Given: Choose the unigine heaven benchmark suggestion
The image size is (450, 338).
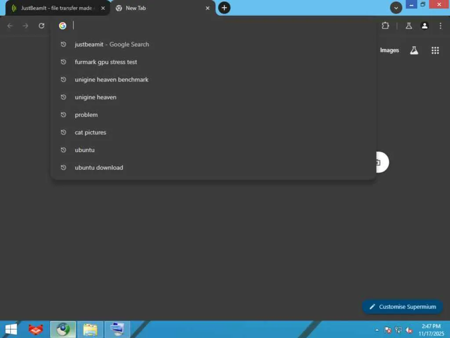Looking at the screenshot, I should click(x=213, y=80).
